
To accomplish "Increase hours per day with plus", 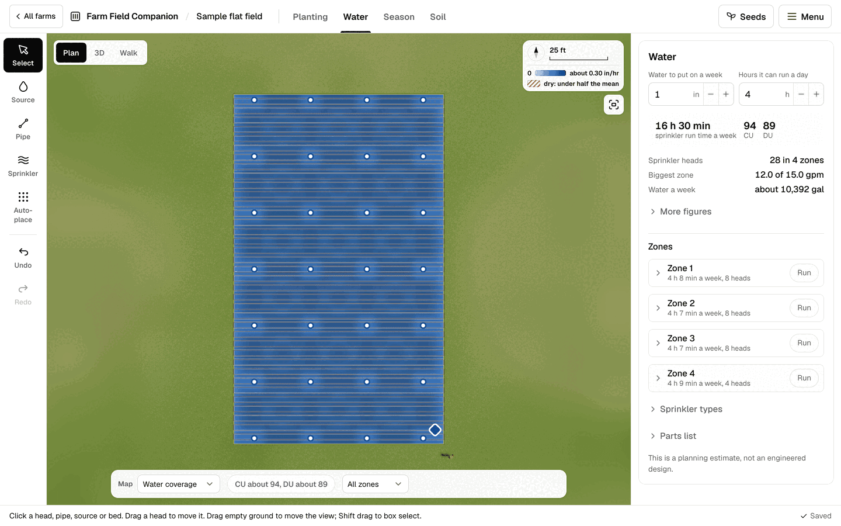I will pyautogui.click(x=816, y=94).
